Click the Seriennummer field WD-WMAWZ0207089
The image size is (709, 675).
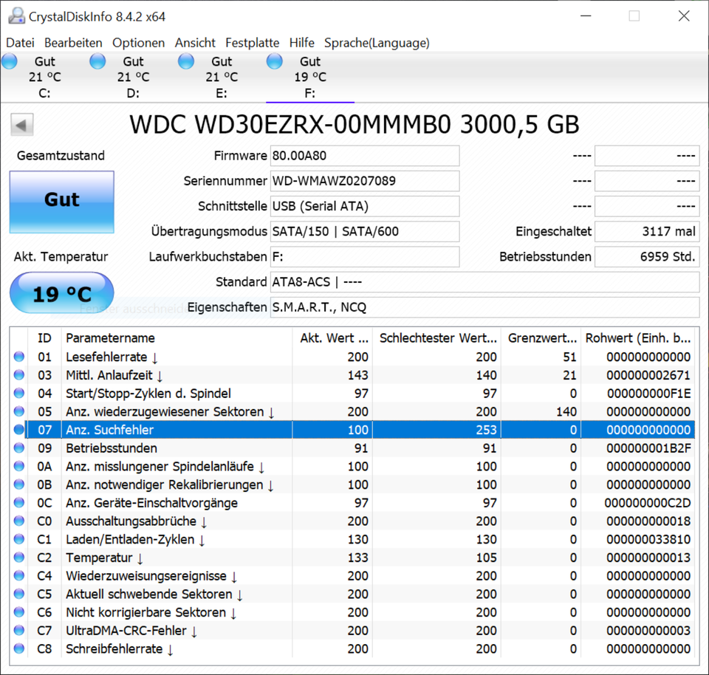click(364, 181)
